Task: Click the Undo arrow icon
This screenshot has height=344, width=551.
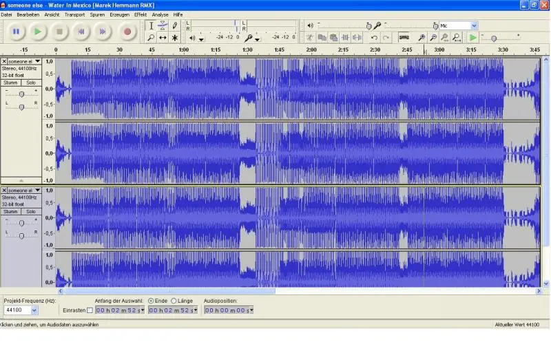Action: (374, 37)
